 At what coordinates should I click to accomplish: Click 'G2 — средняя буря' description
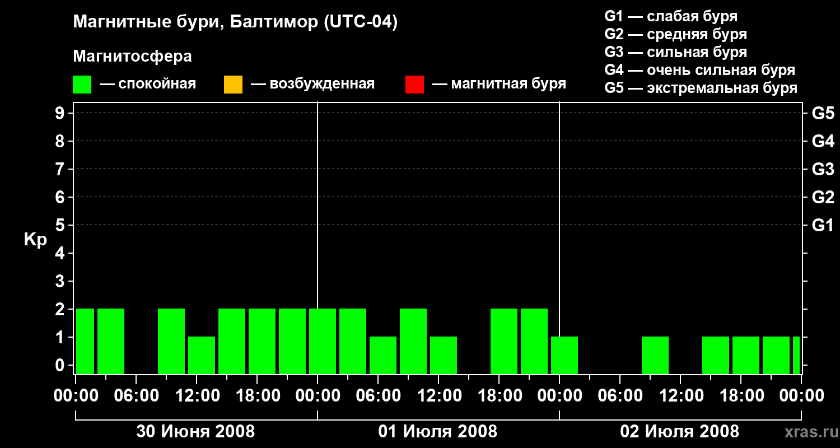(x=675, y=34)
